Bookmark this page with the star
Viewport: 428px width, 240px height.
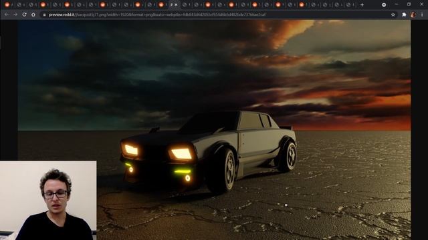393,15
